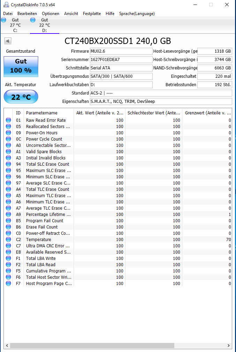Image resolution: width=236 pixels, height=352 pixels.
Task: Click the Host-Schreibvorgänge value 3744 GB
Action: (215, 60)
